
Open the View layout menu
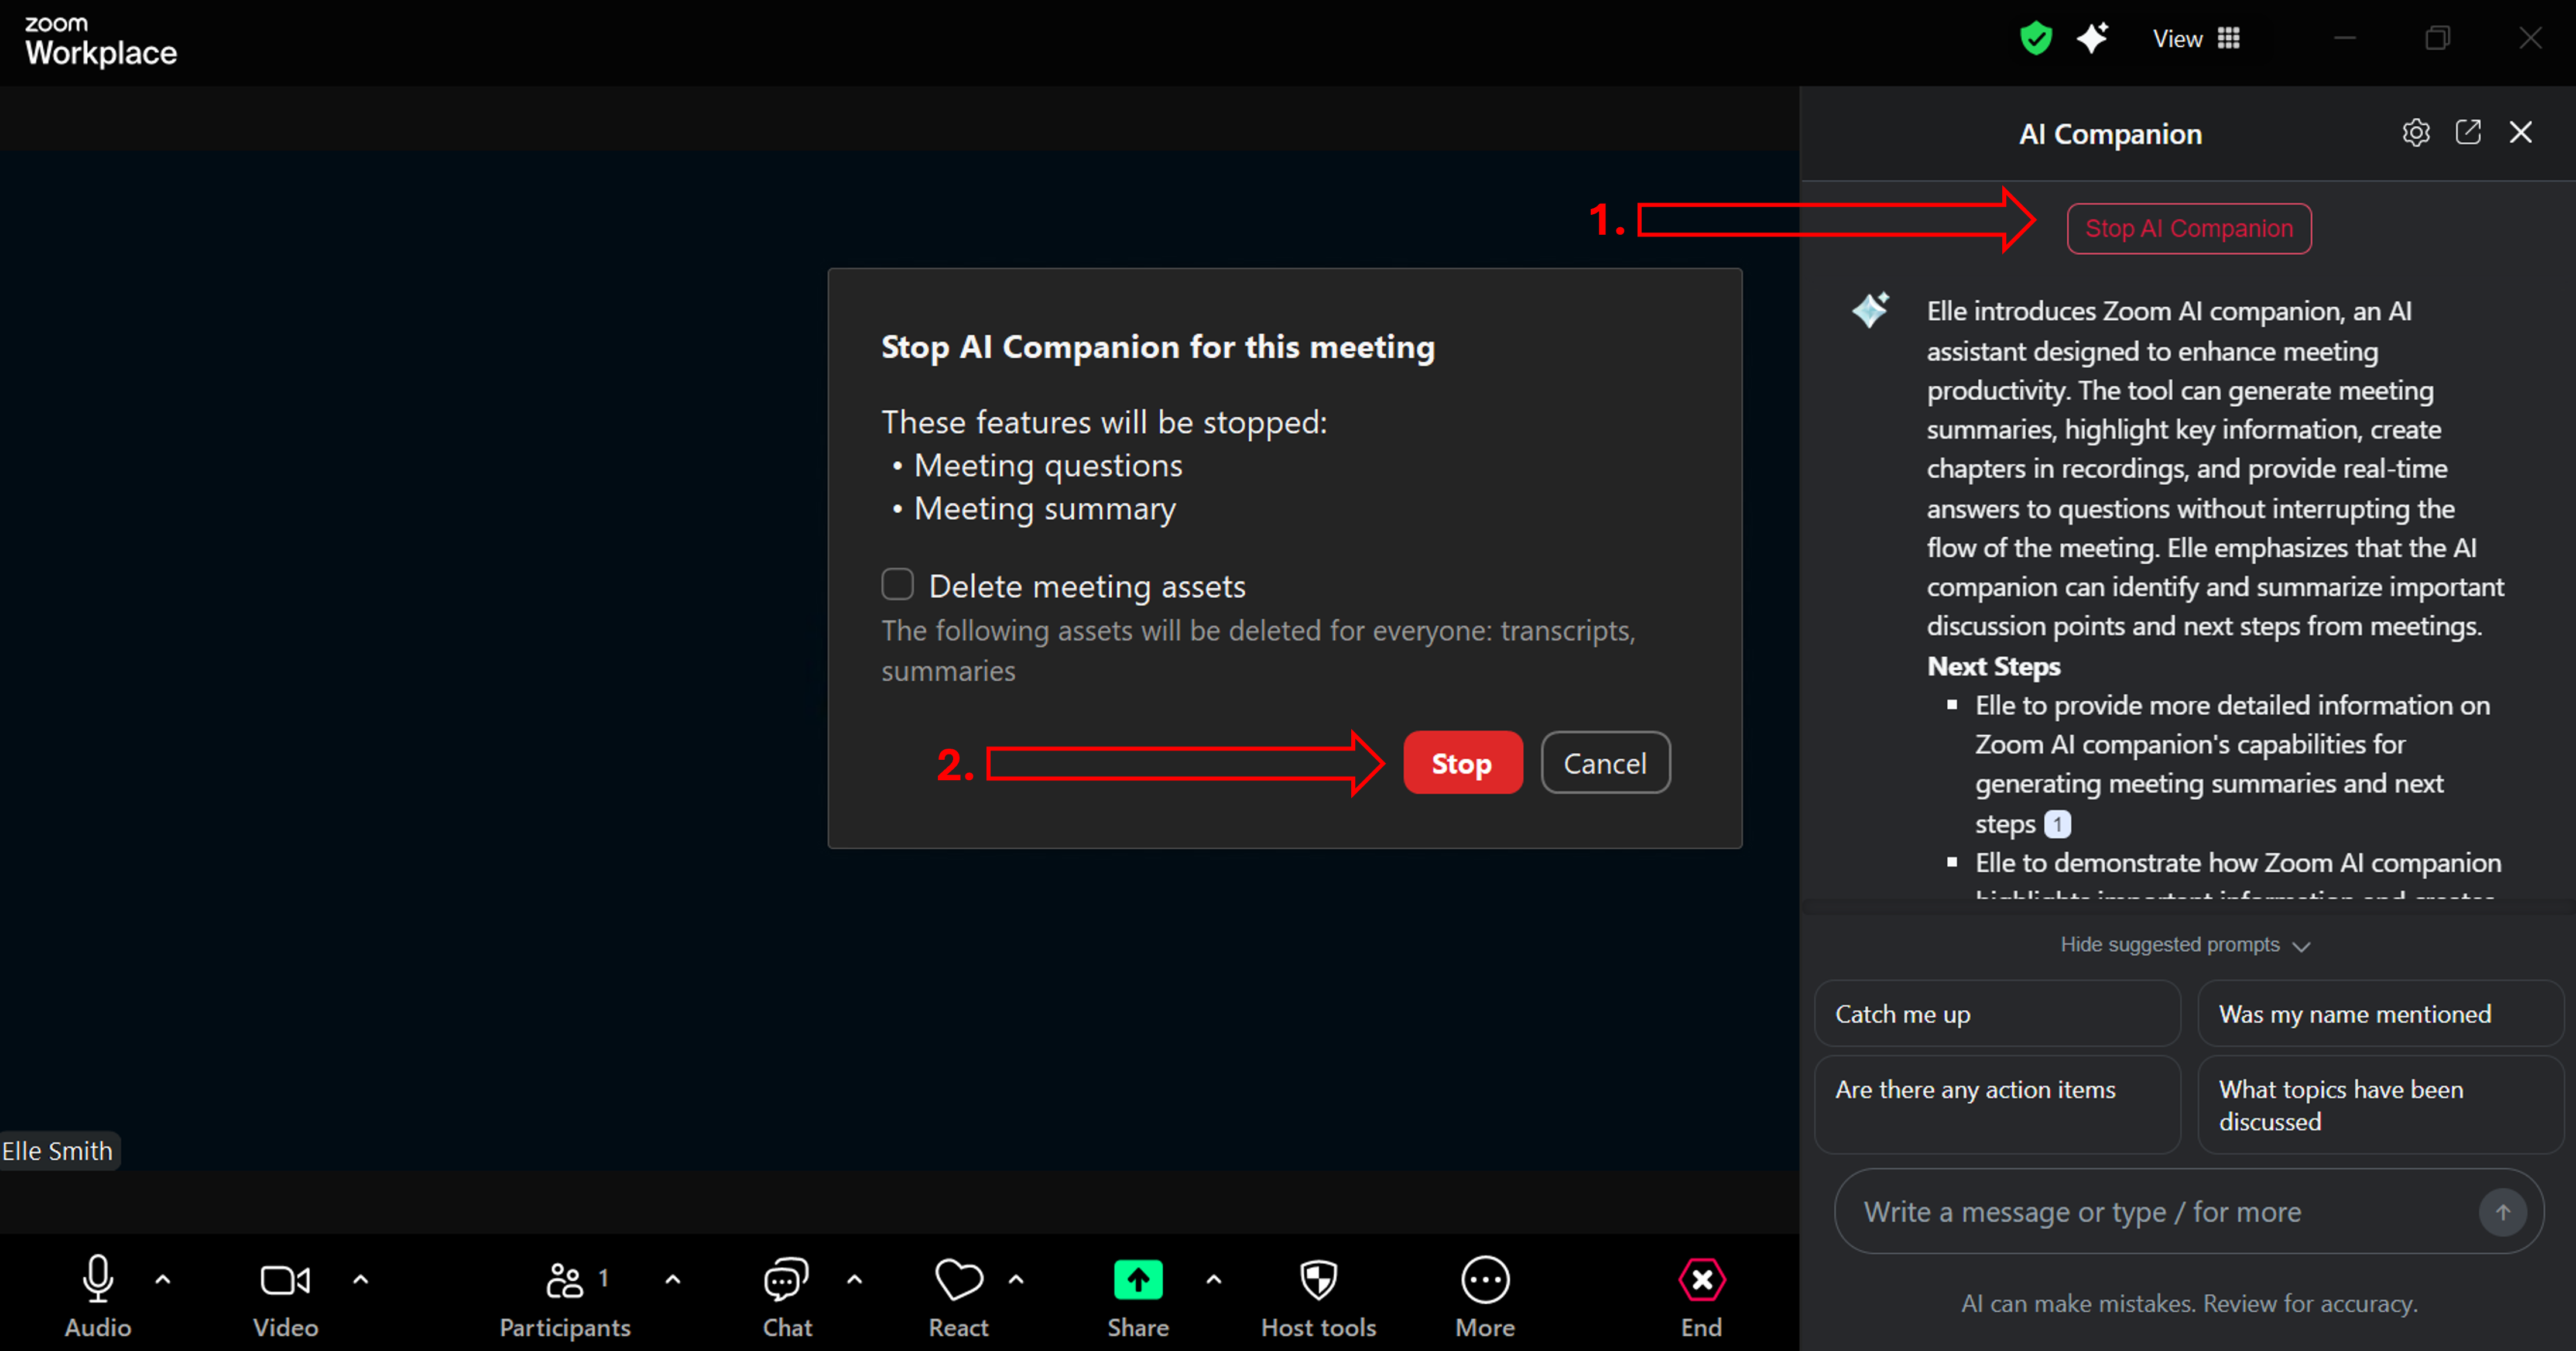click(x=2196, y=38)
